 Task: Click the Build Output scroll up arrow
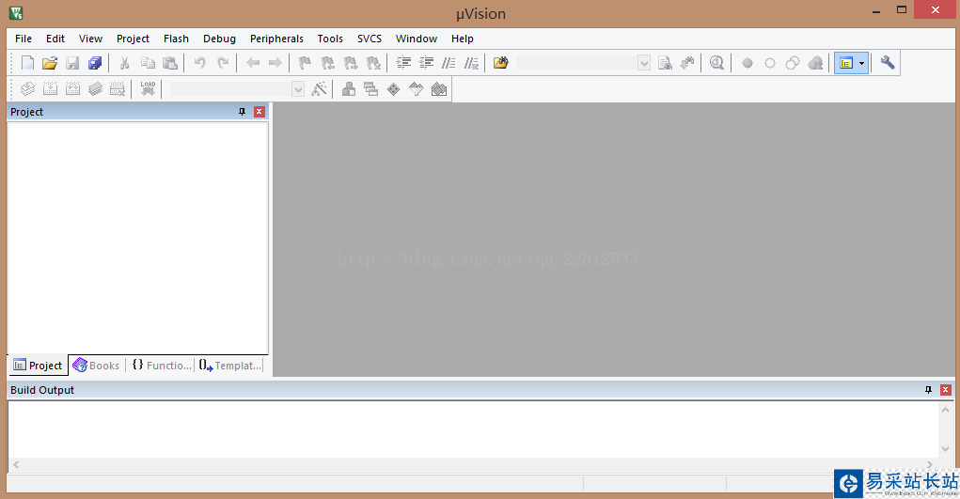945,410
